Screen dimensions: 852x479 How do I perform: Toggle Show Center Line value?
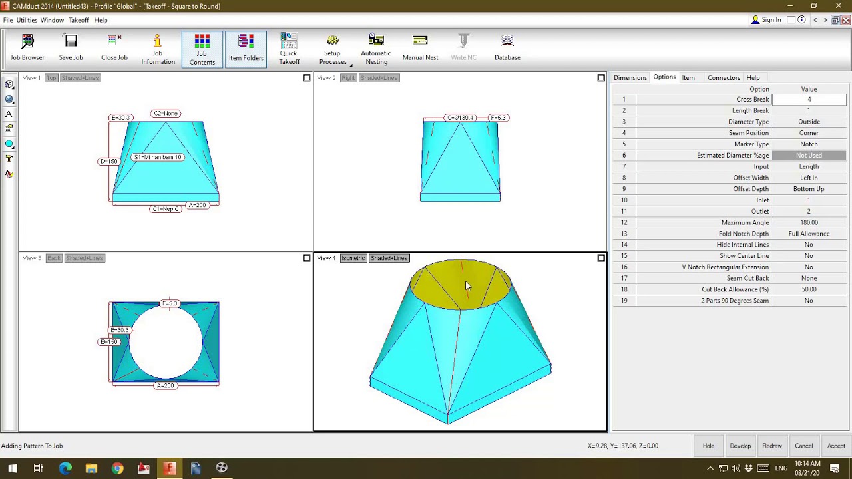(x=809, y=256)
